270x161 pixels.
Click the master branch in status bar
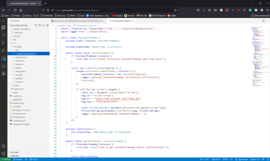18,159
